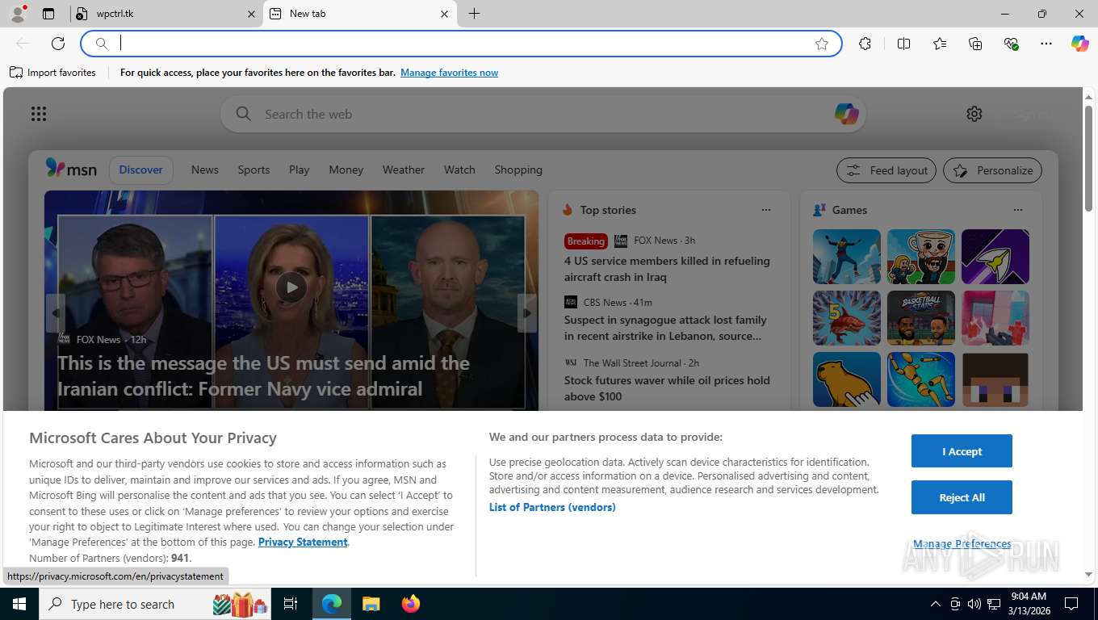Click the Personalize button

(992, 170)
